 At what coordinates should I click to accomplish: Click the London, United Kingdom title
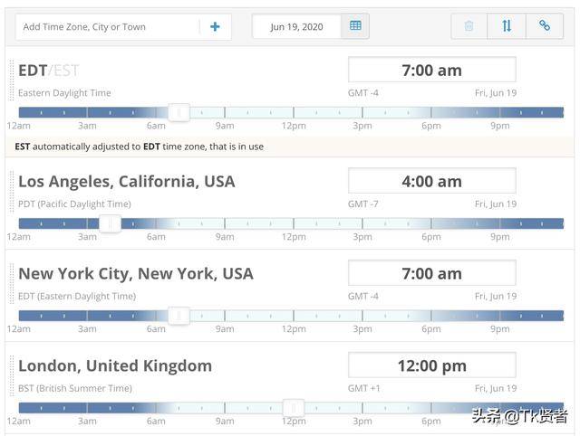pyautogui.click(x=115, y=365)
